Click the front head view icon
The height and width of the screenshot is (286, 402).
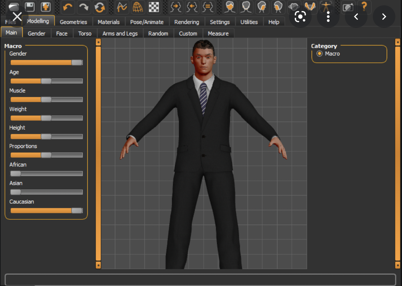click(x=230, y=7)
